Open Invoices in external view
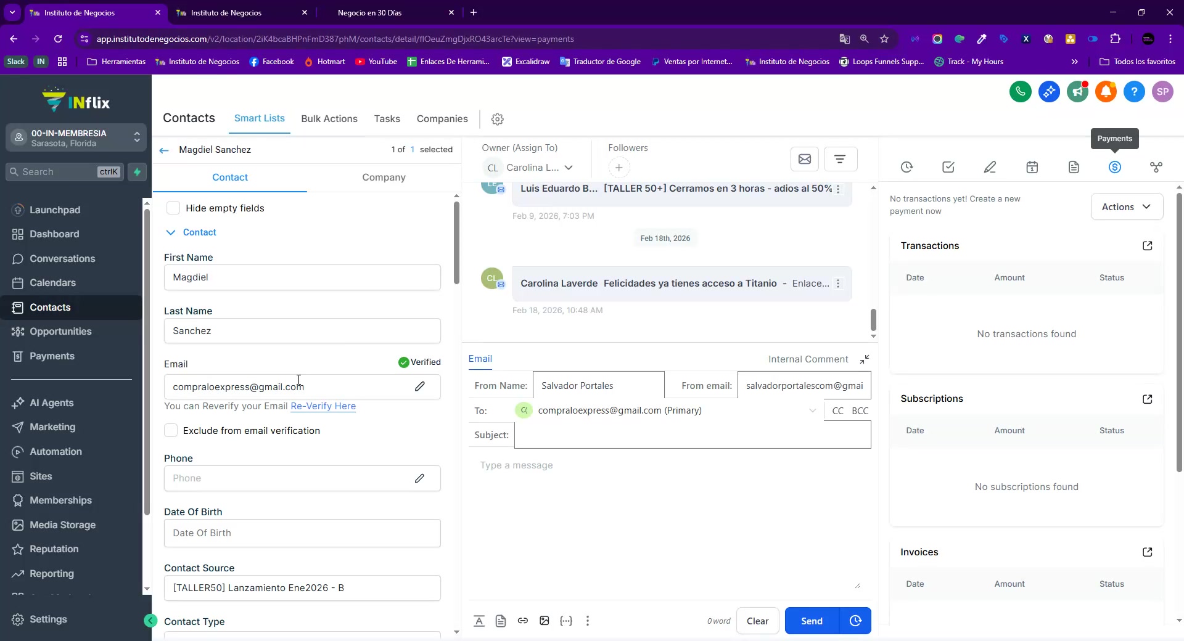The width and height of the screenshot is (1184, 641). 1148,552
